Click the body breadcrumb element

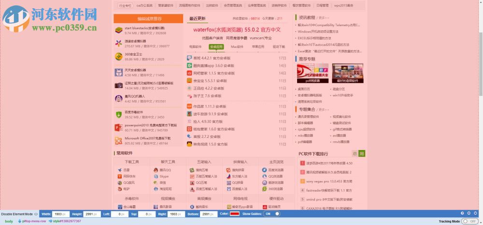[x=9, y=221]
